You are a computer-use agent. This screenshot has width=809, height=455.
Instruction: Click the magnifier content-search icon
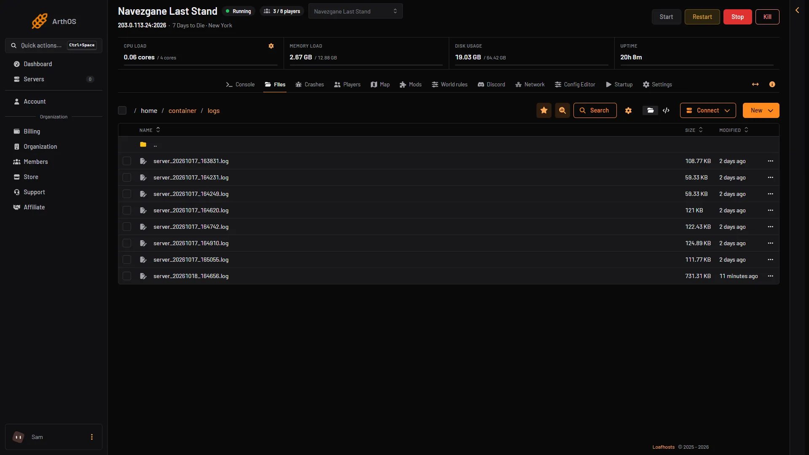(563, 110)
